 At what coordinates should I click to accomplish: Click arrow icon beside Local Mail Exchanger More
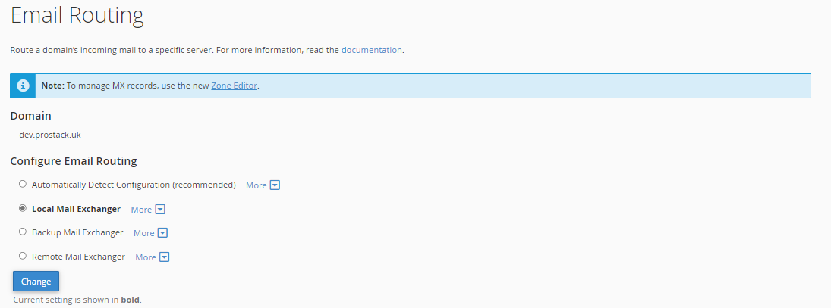tap(160, 209)
